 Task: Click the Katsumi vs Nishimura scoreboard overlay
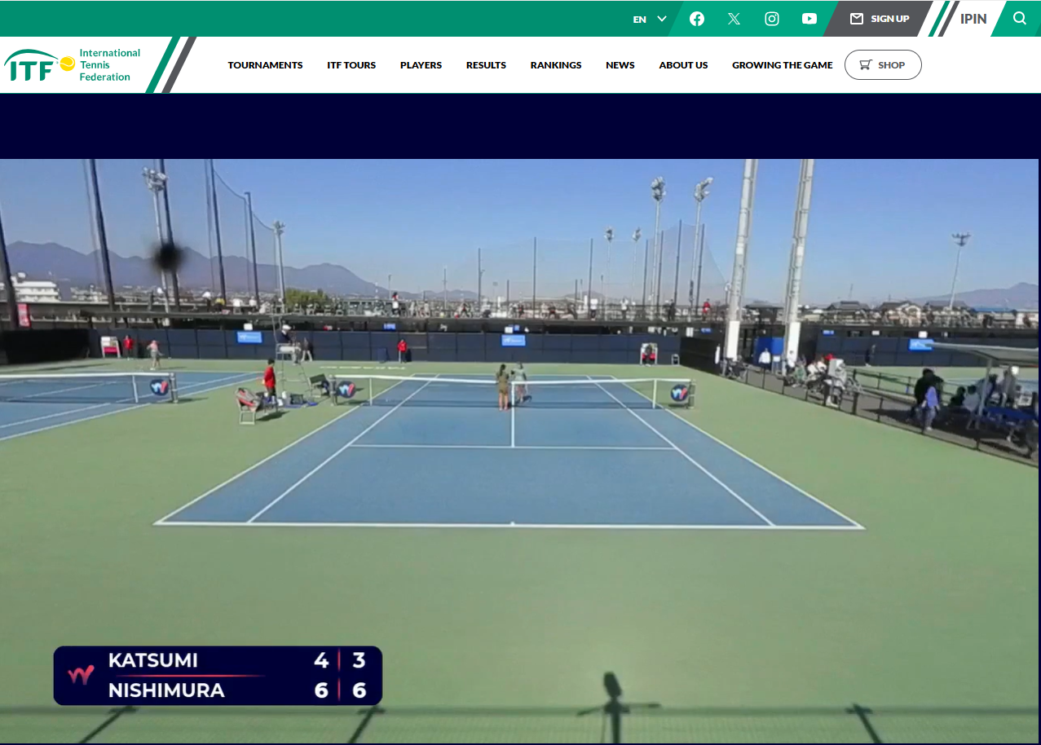tap(218, 676)
